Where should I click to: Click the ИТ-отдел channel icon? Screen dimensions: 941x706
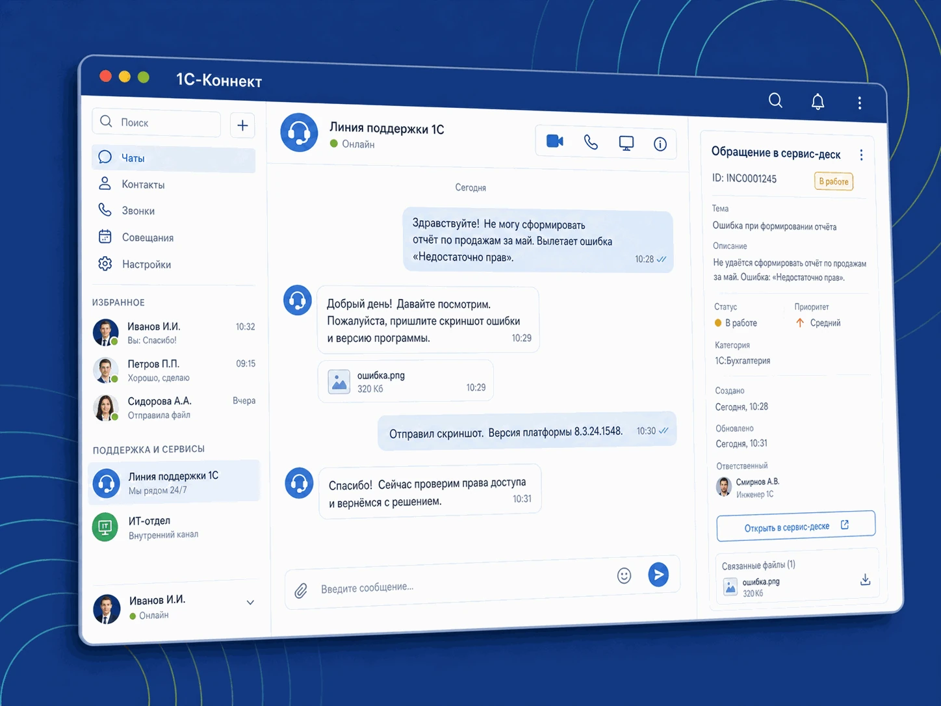(x=105, y=527)
